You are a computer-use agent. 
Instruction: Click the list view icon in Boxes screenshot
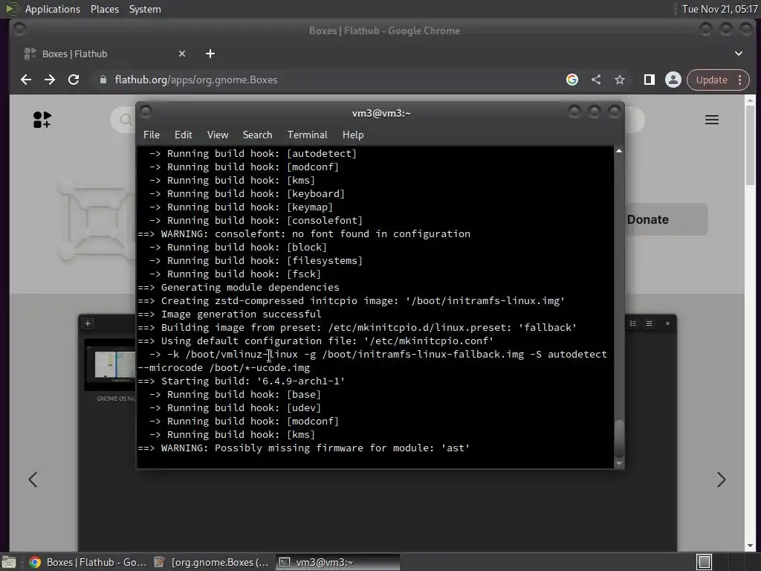point(633,323)
